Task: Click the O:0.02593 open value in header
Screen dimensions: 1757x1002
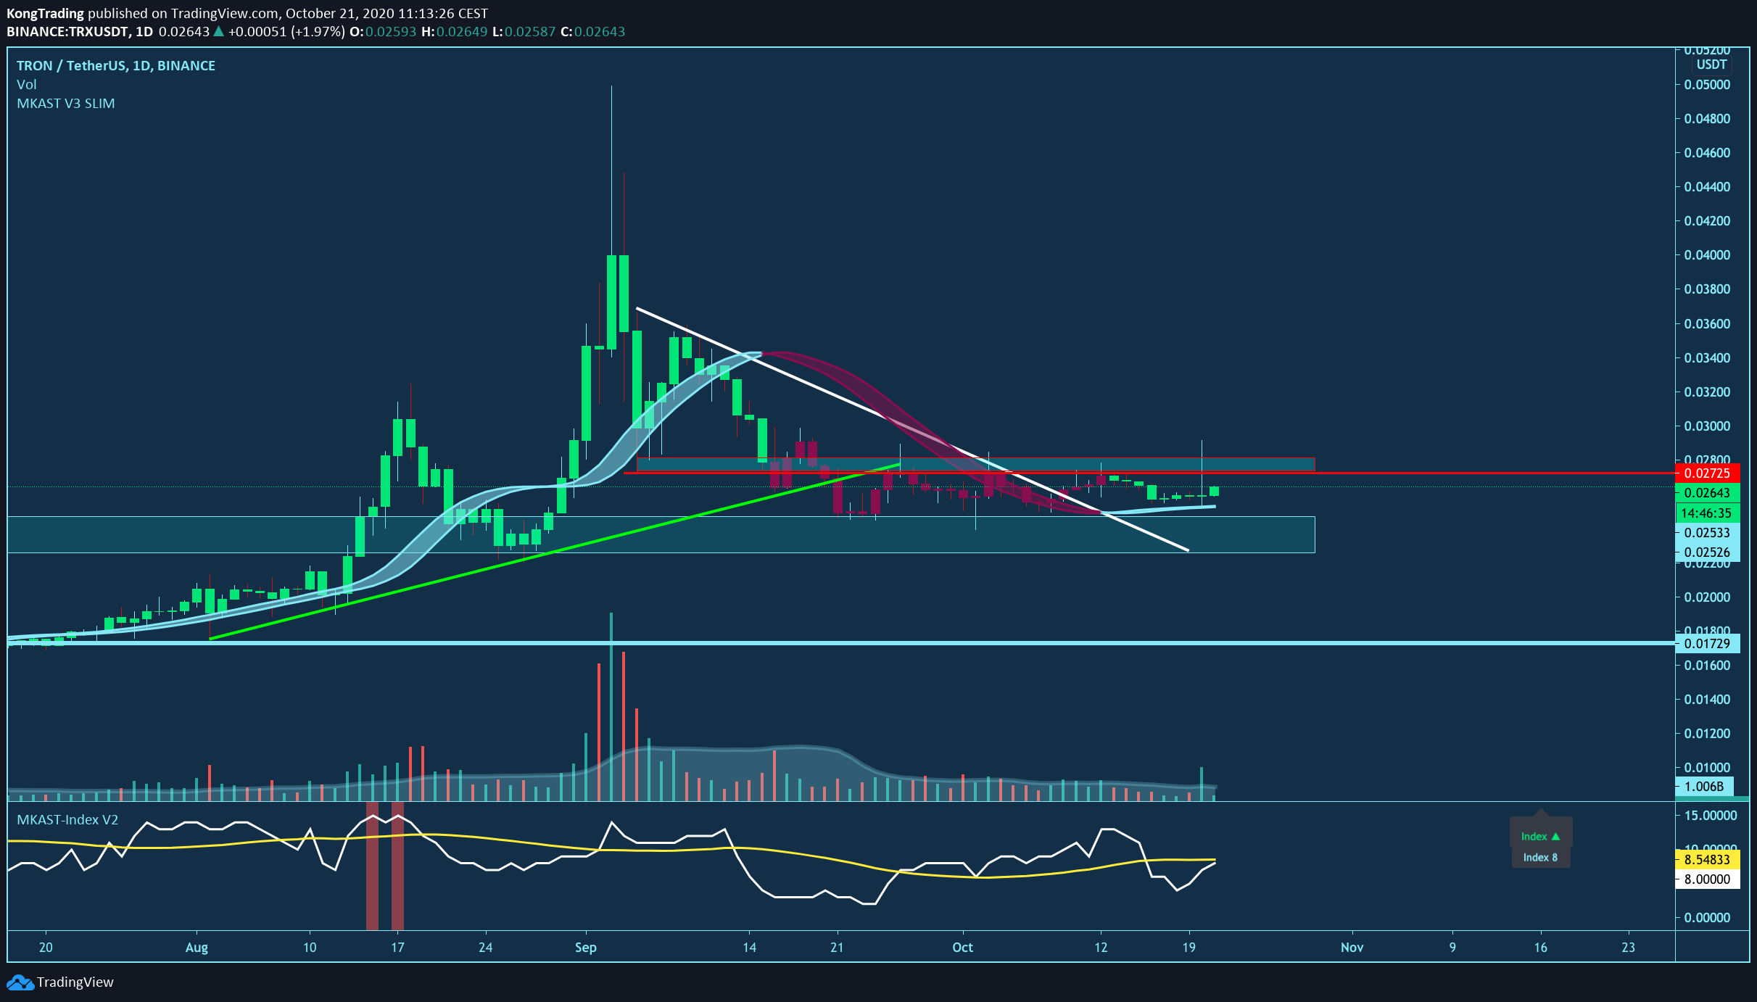Action: click(x=383, y=31)
